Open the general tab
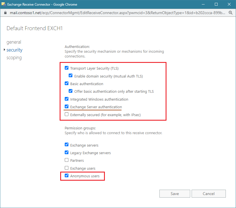This screenshot has height=208, width=236. pos(14,42)
